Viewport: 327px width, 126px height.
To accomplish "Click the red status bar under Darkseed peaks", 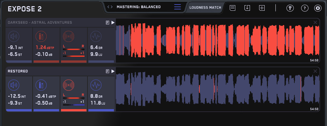I will point(46,61).
